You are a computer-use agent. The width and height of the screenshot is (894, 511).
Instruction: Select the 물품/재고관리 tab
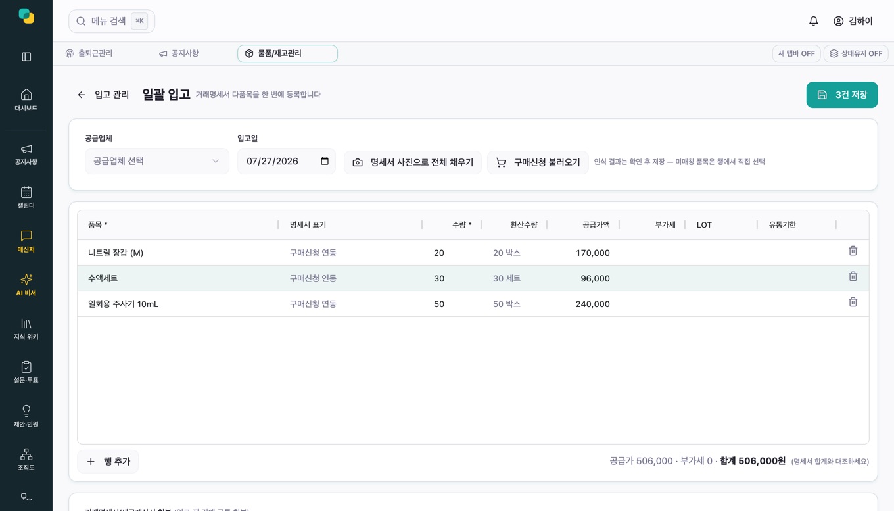(x=287, y=53)
